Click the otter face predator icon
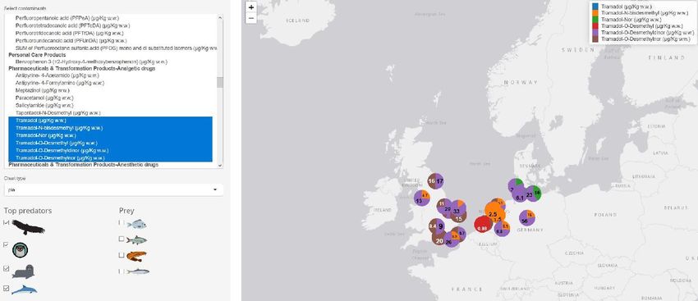 [x=20, y=250]
